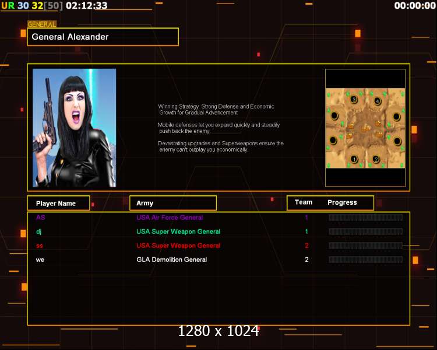The image size is (437, 350).
Task: Click the Team column header
Action: pos(304,202)
